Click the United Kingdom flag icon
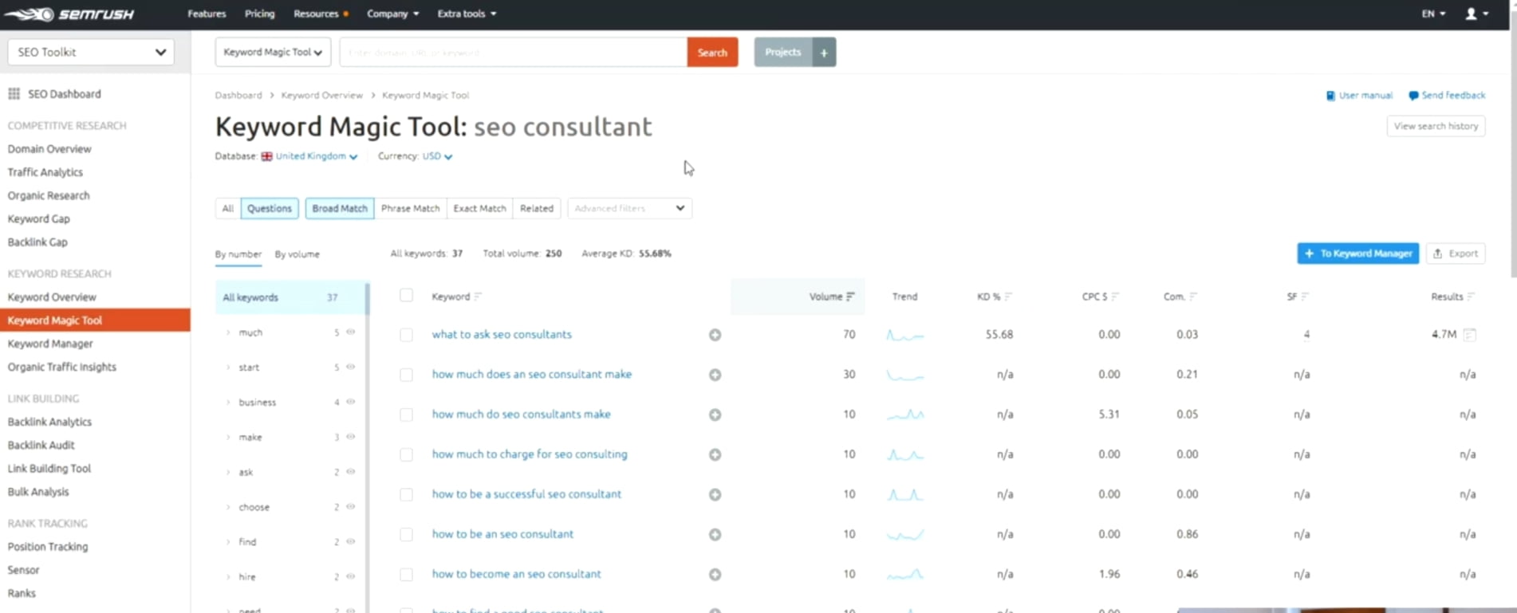Image resolution: width=1517 pixels, height=613 pixels. pyautogui.click(x=266, y=156)
